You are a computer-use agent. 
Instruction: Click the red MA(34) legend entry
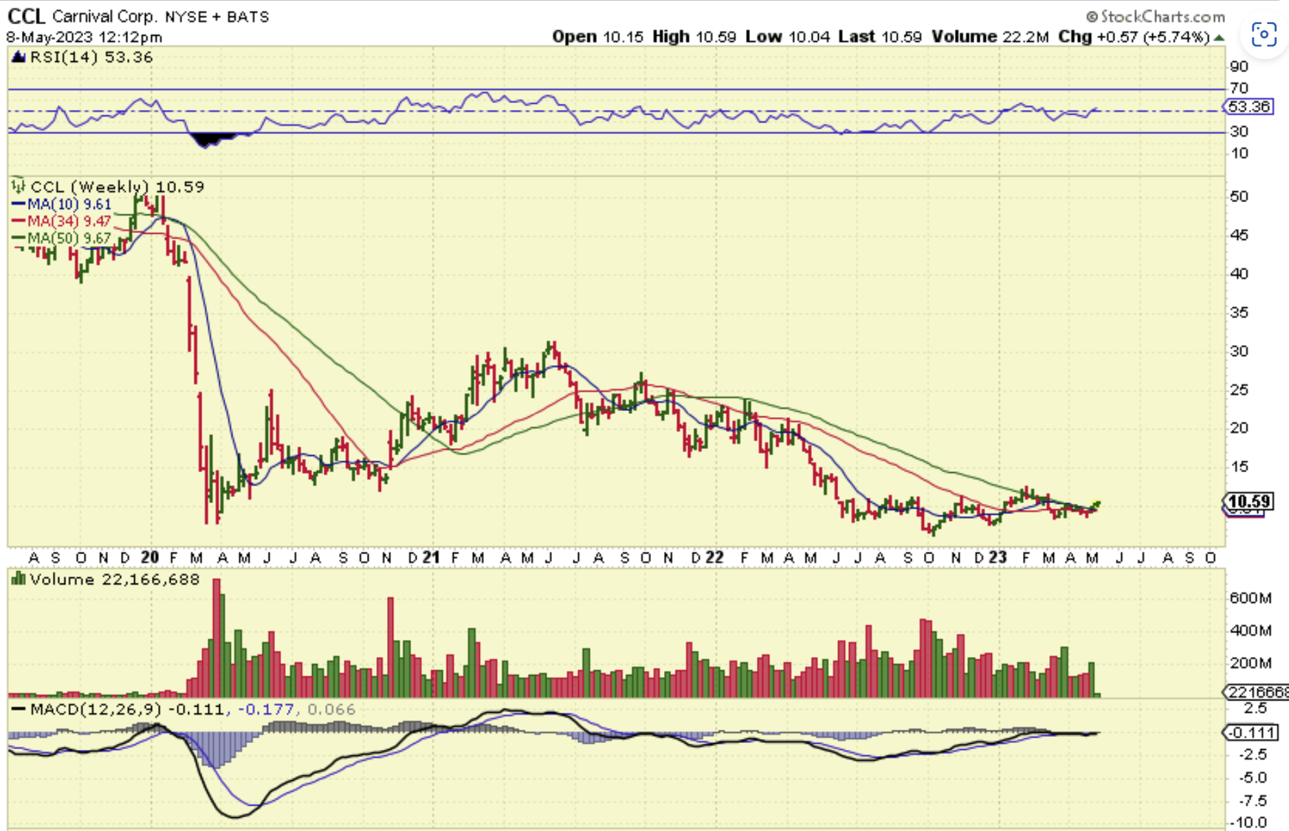pyautogui.click(x=62, y=221)
